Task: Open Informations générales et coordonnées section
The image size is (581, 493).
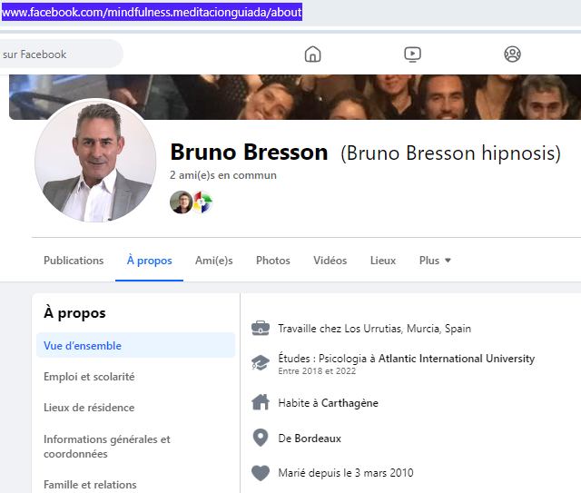Action: (x=107, y=447)
